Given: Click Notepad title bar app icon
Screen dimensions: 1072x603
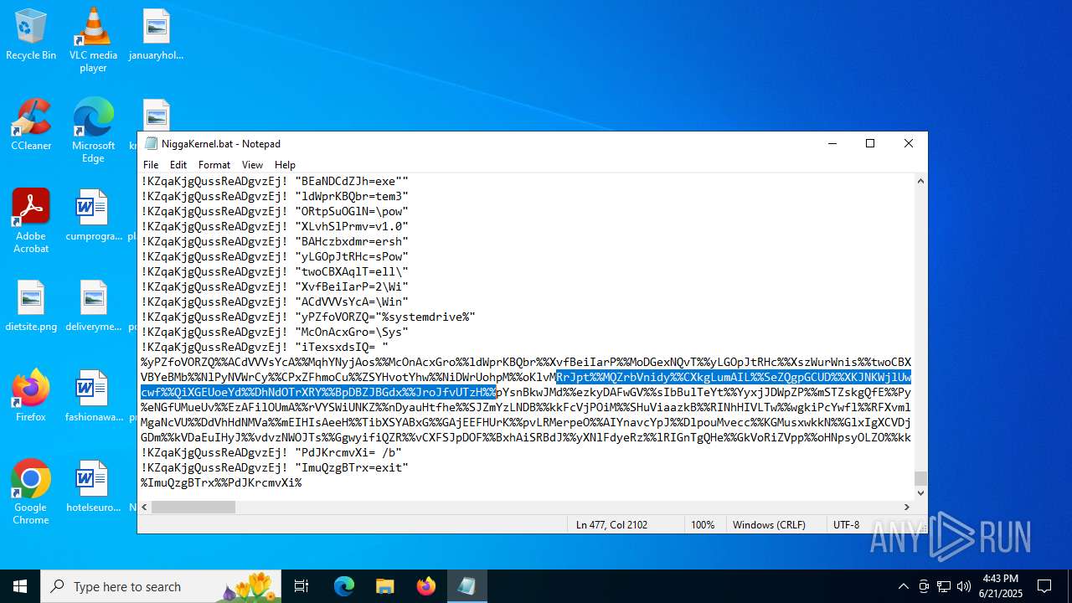Looking at the screenshot, I should click(x=151, y=143).
